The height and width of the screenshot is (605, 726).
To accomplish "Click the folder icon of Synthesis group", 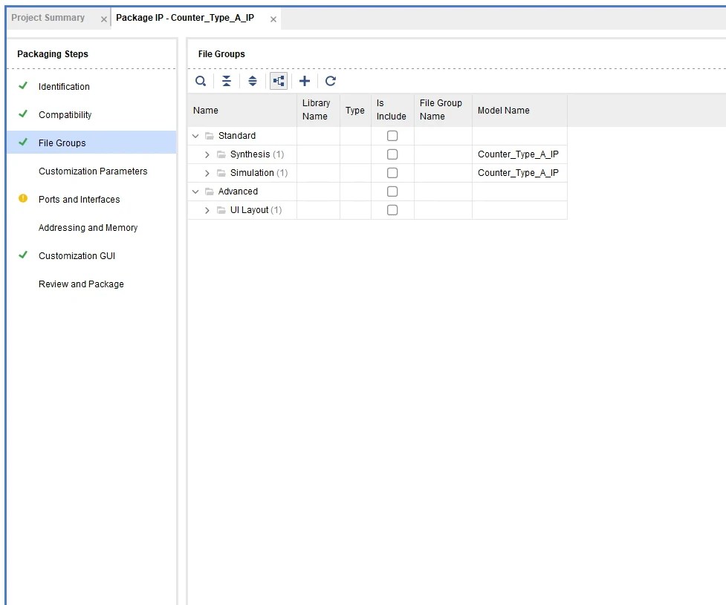I will pos(221,154).
